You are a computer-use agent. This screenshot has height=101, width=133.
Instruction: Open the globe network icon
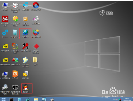pyautogui.click(x=25, y=34)
